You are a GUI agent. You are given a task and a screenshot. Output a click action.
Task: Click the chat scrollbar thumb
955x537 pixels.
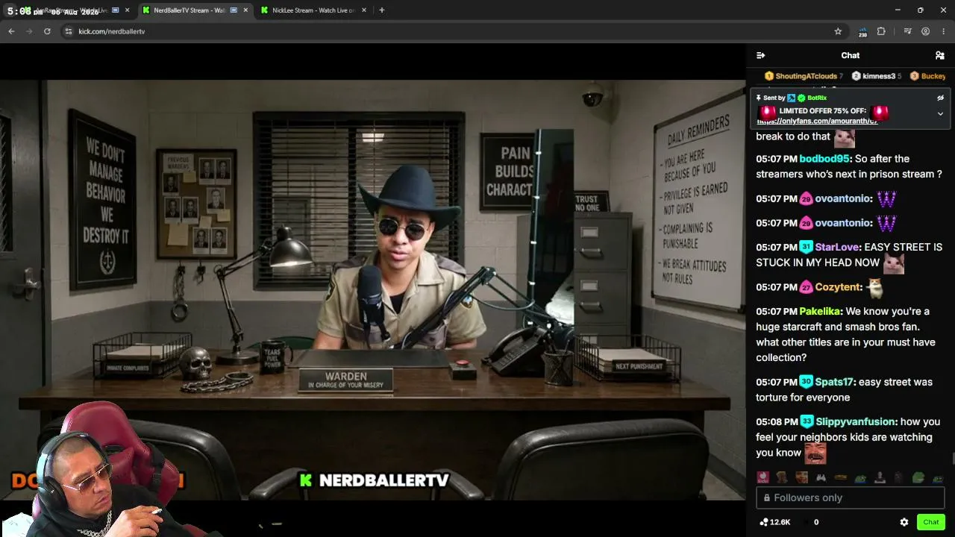click(953, 459)
